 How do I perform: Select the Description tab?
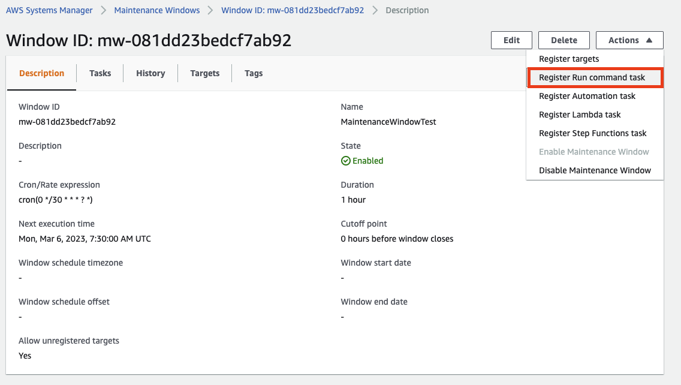pos(42,73)
